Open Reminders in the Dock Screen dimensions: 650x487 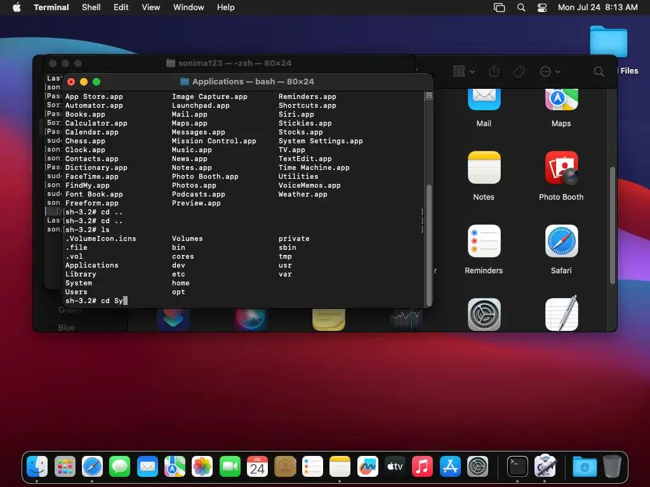[312, 466]
